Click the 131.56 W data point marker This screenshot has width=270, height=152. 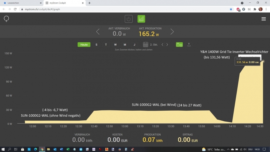point(263,61)
